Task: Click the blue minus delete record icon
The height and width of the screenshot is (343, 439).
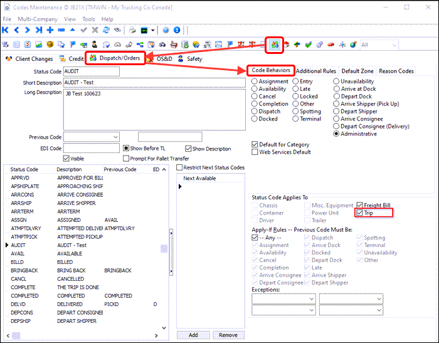Action: (61, 30)
